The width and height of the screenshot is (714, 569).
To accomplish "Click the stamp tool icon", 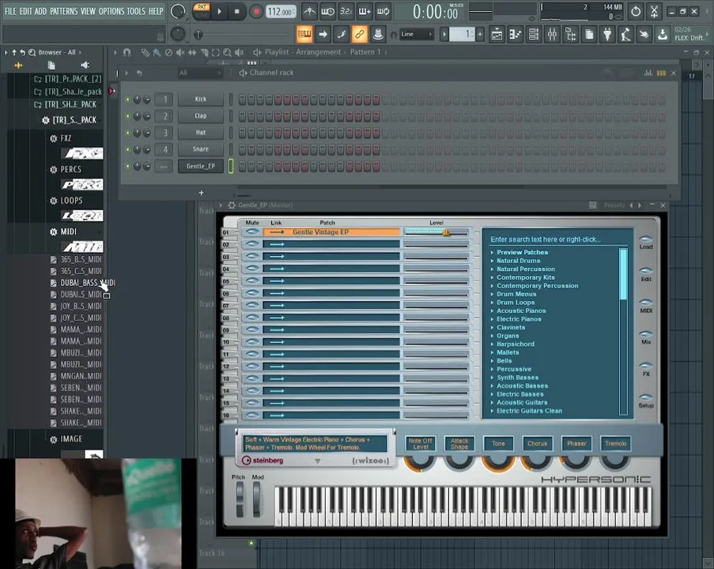I will click(x=377, y=34).
